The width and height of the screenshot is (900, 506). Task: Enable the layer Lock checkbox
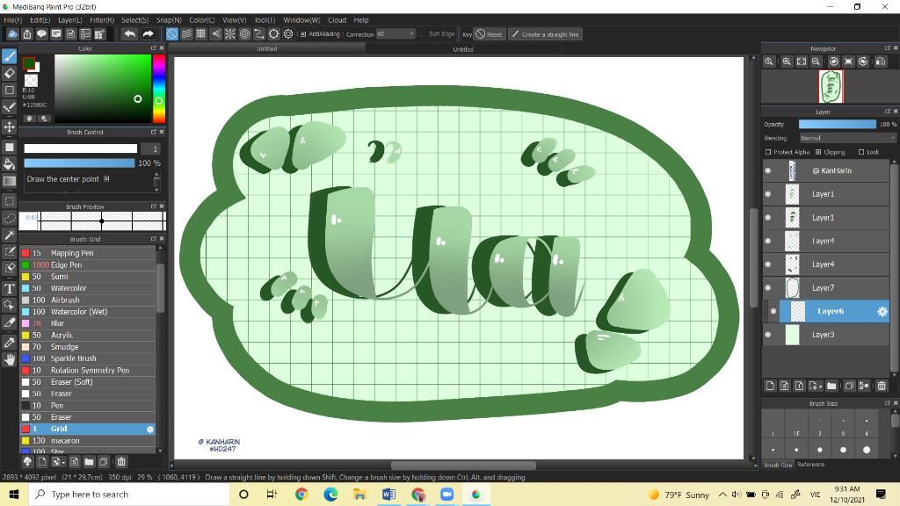[x=861, y=152]
